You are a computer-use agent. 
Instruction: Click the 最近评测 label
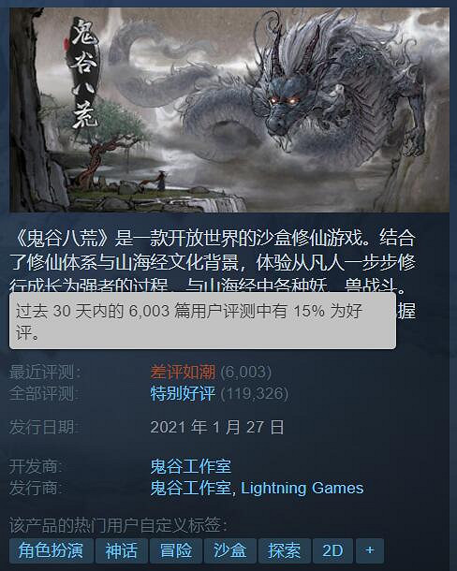click(x=45, y=373)
